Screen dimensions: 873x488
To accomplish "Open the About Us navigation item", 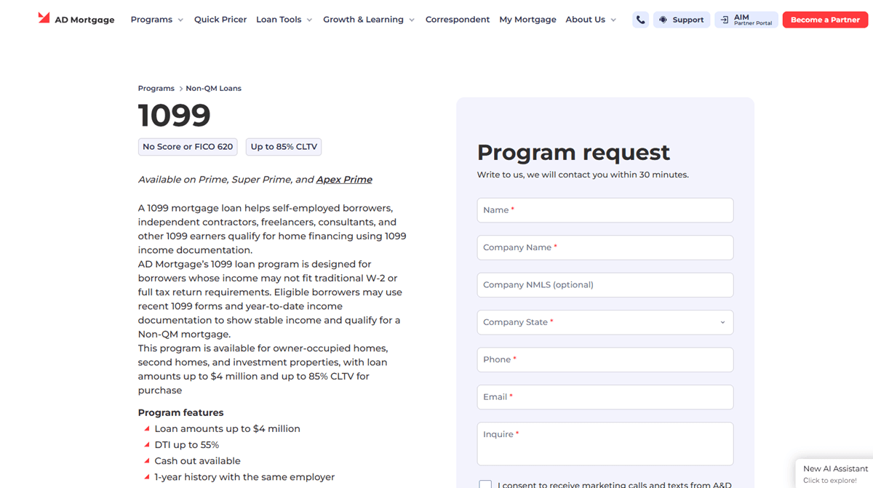I will pyautogui.click(x=585, y=20).
